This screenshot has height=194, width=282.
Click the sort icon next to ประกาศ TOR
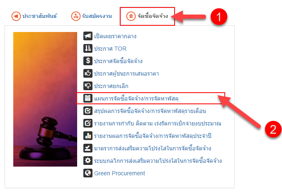click(88, 48)
